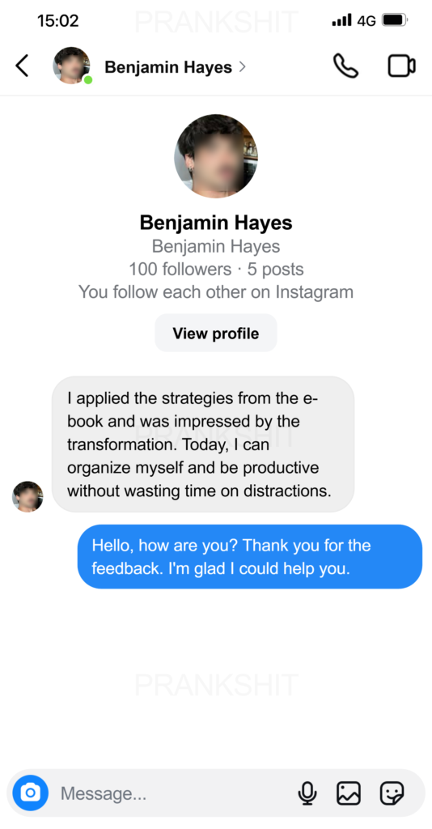The height and width of the screenshot is (829, 432).
Task: Open the sticker picker icon
Action: tap(392, 793)
